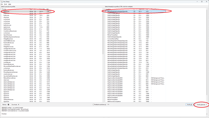Select the sihost.exe process row
Screen dimensions: 209x118
26,17
